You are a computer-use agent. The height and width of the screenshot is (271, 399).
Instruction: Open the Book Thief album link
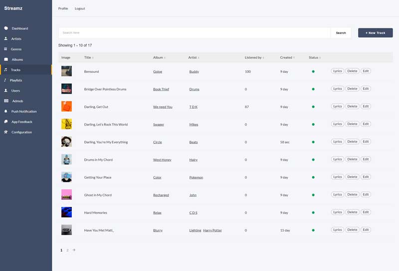point(161,89)
